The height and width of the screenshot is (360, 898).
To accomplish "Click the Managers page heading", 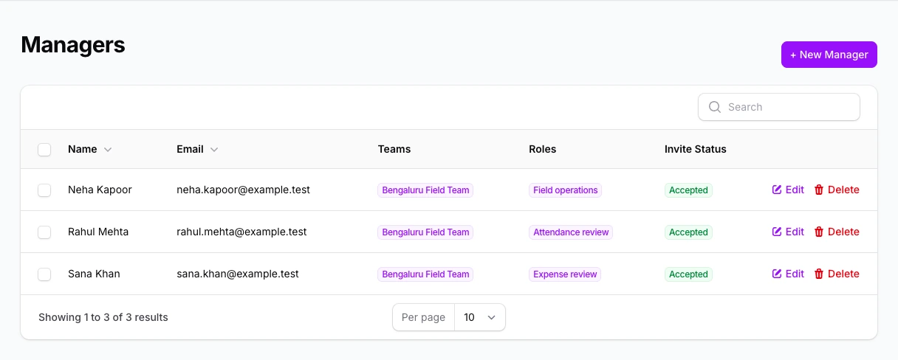I will 73,45.
